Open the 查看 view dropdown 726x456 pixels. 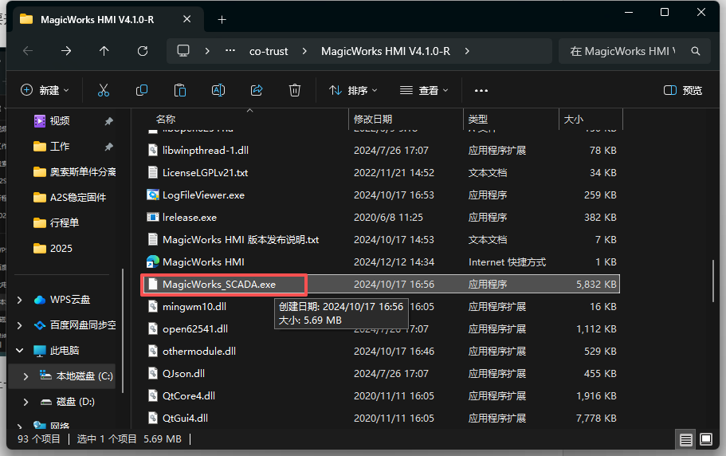424,90
